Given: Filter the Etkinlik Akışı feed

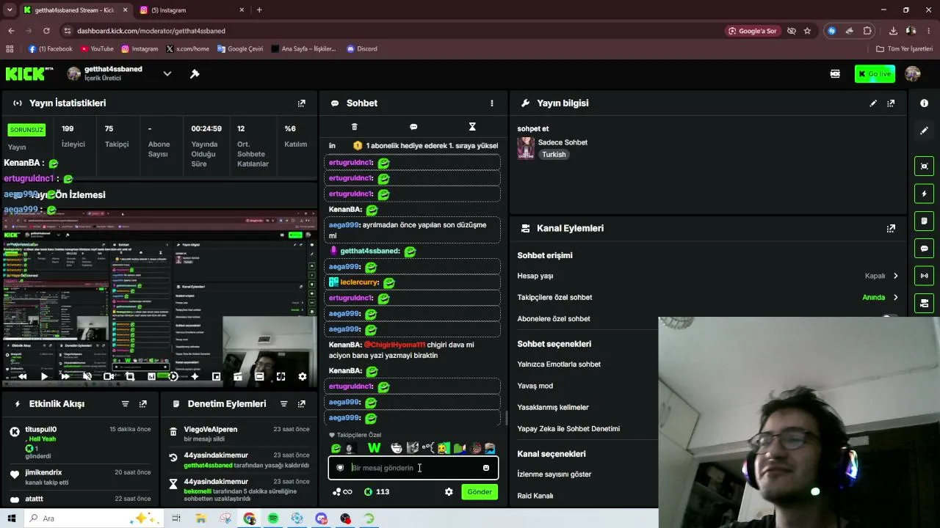Looking at the screenshot, I should pyautogui.click(x=125, y=404).
